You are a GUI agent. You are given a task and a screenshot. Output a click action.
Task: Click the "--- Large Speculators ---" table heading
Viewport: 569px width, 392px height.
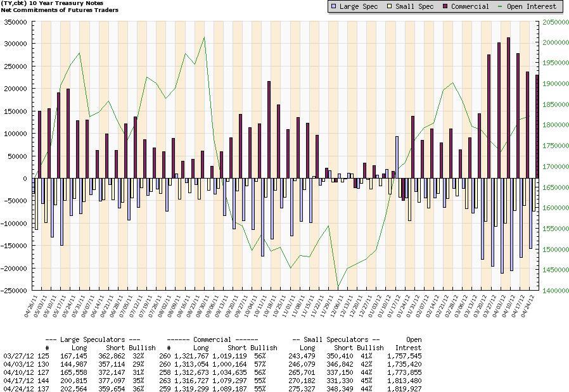point(93,340)
